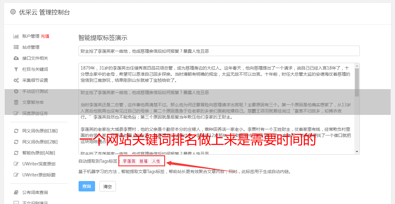Click the blue 查询 button
The width and height of the screenshot is (395, 204).
click(87, 186)
